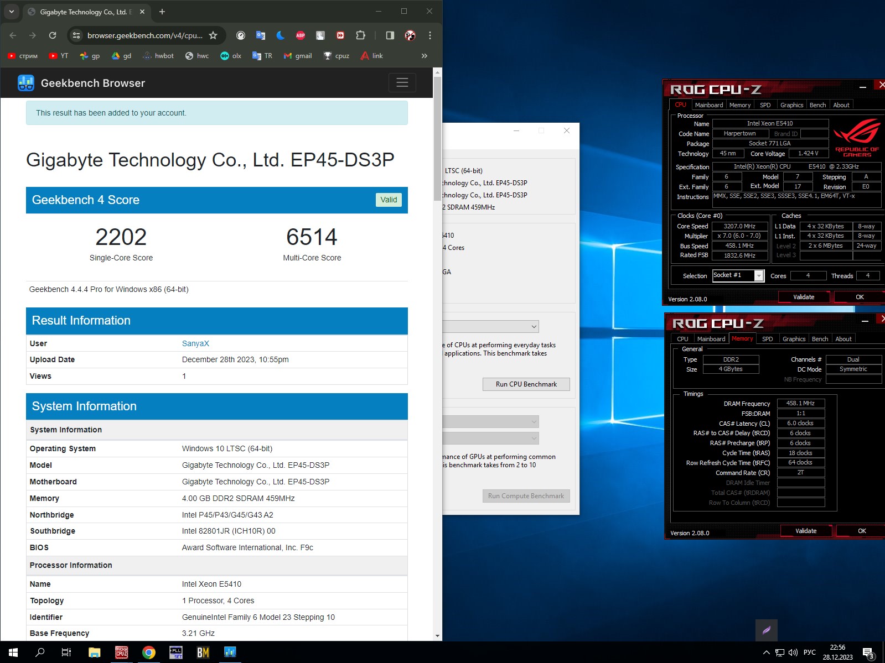Open Bench tab in top CPU-Z window

(x=817, y=105)
